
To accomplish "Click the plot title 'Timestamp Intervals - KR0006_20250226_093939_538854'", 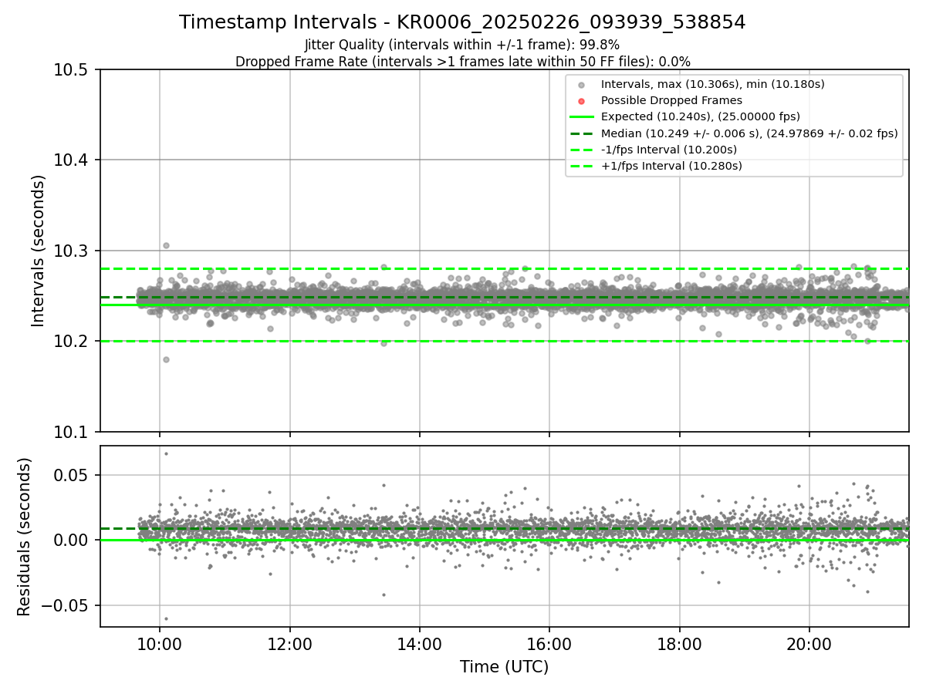I will (x=462, y=22).
